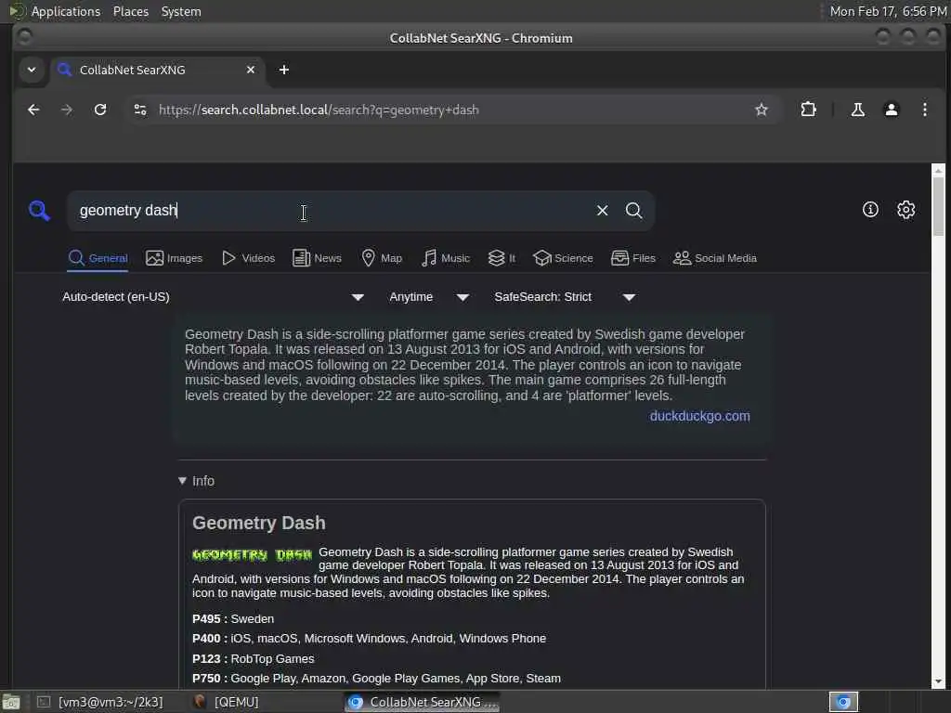Click the clock Mon Feb 17, 6:56 PM

(888, 11)
